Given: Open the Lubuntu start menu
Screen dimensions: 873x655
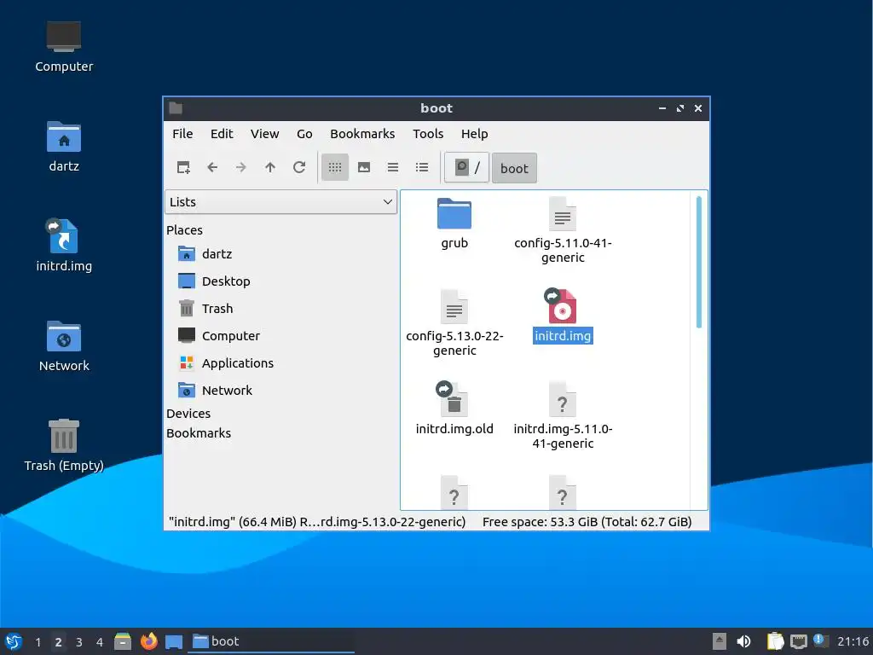Looking at the screenshot, I should point(14,641).
